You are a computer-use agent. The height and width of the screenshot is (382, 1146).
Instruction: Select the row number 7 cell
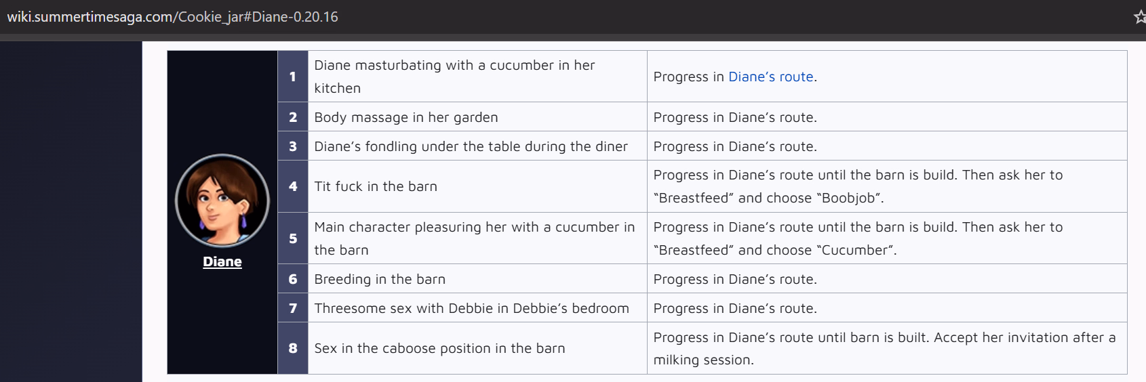[293, 308]
